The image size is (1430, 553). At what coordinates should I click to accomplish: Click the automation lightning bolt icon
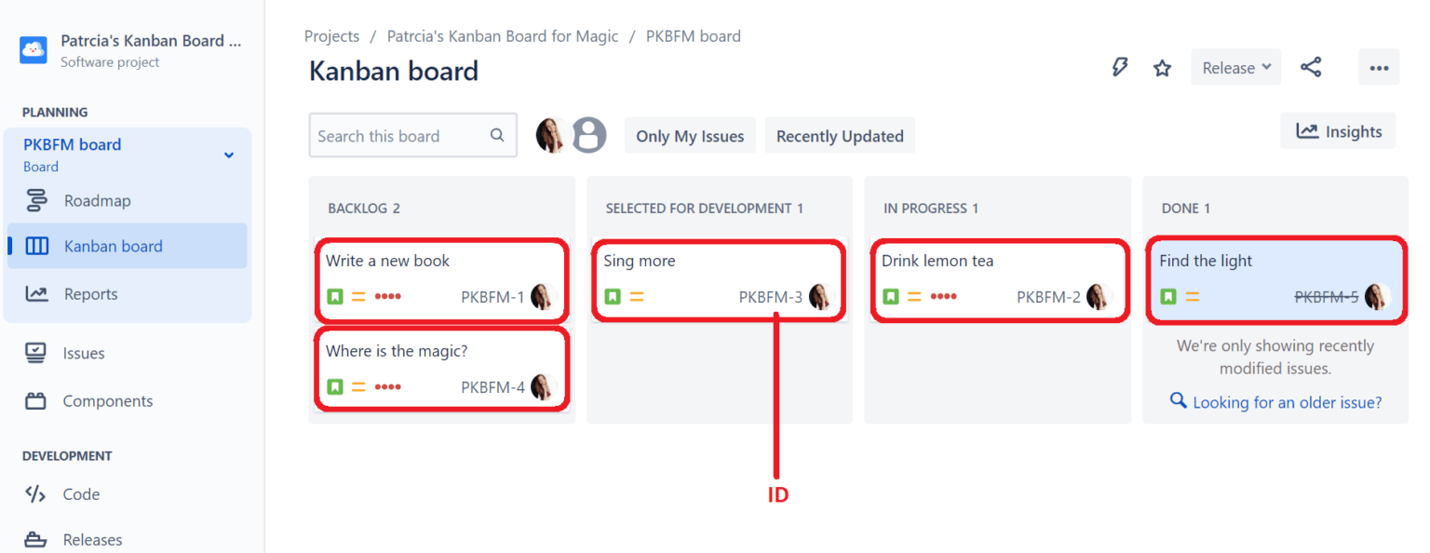[1120, 66]
